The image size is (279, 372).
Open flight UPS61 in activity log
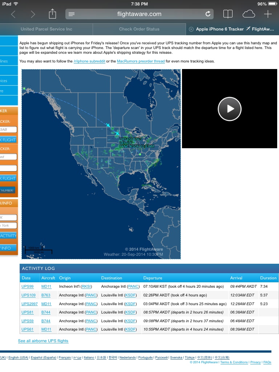27,329
